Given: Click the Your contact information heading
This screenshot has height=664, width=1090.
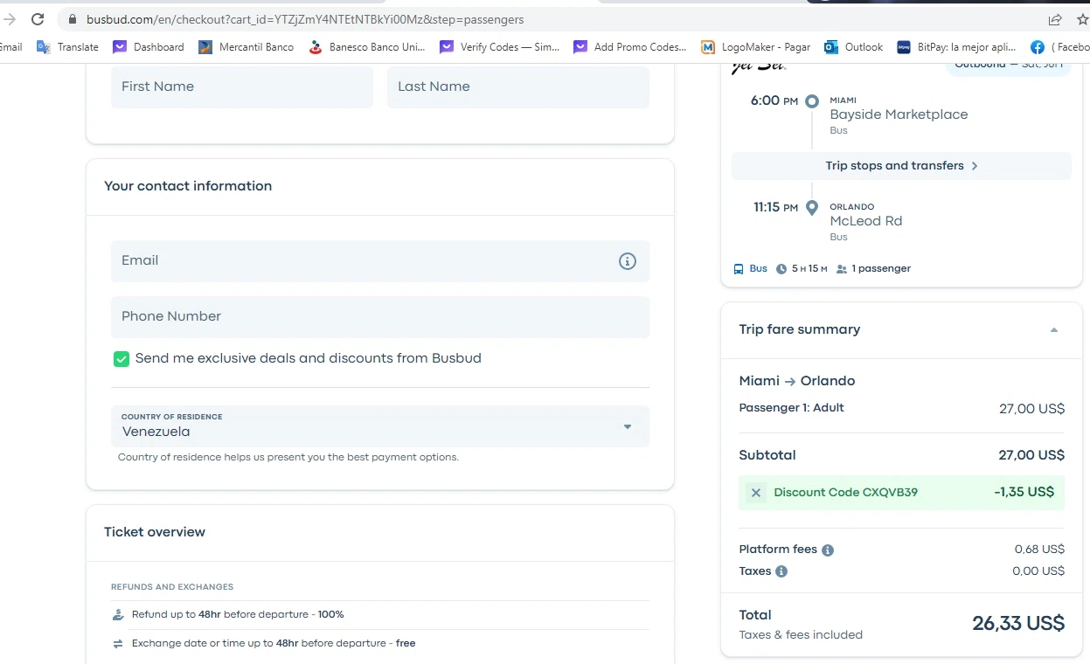Looking at the screenshot, I should click(188, 186).
